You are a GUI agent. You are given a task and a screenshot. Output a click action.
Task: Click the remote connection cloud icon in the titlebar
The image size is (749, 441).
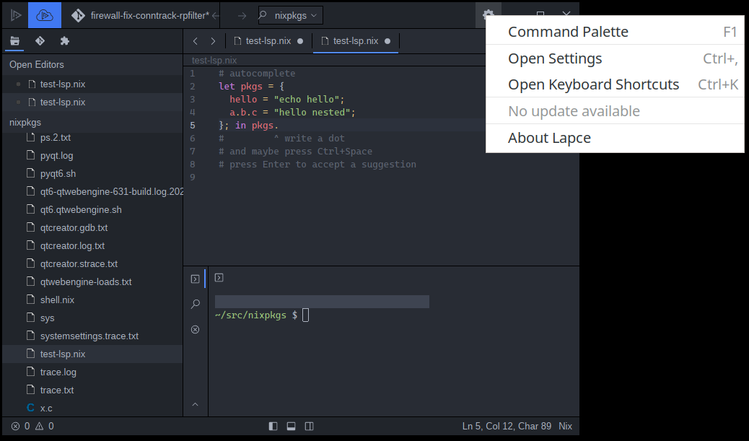click(x=44, y=14)
